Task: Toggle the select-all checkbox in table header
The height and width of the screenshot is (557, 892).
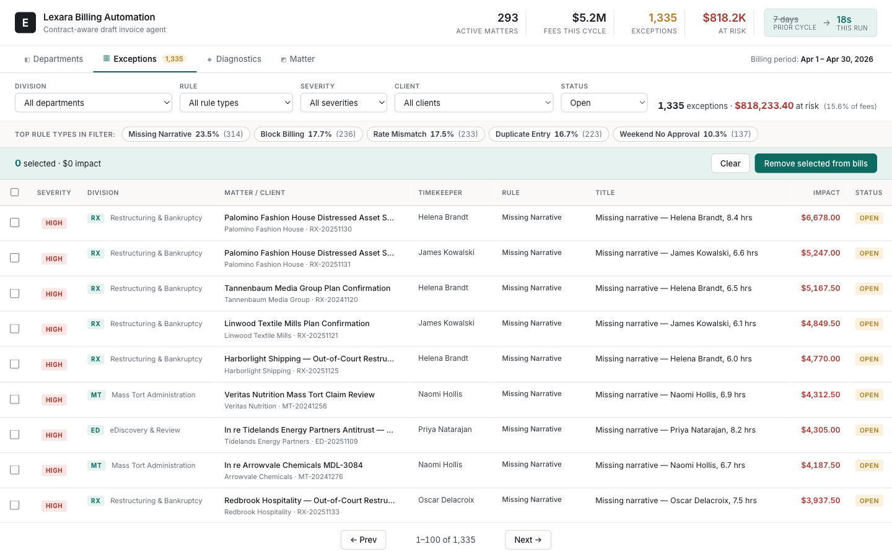Action: (15, 192)
